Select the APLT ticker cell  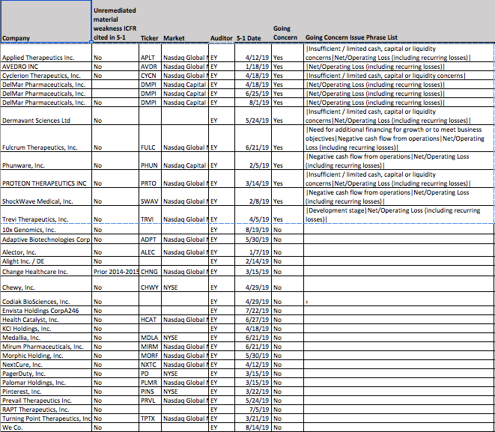click(x=150, y=52)
